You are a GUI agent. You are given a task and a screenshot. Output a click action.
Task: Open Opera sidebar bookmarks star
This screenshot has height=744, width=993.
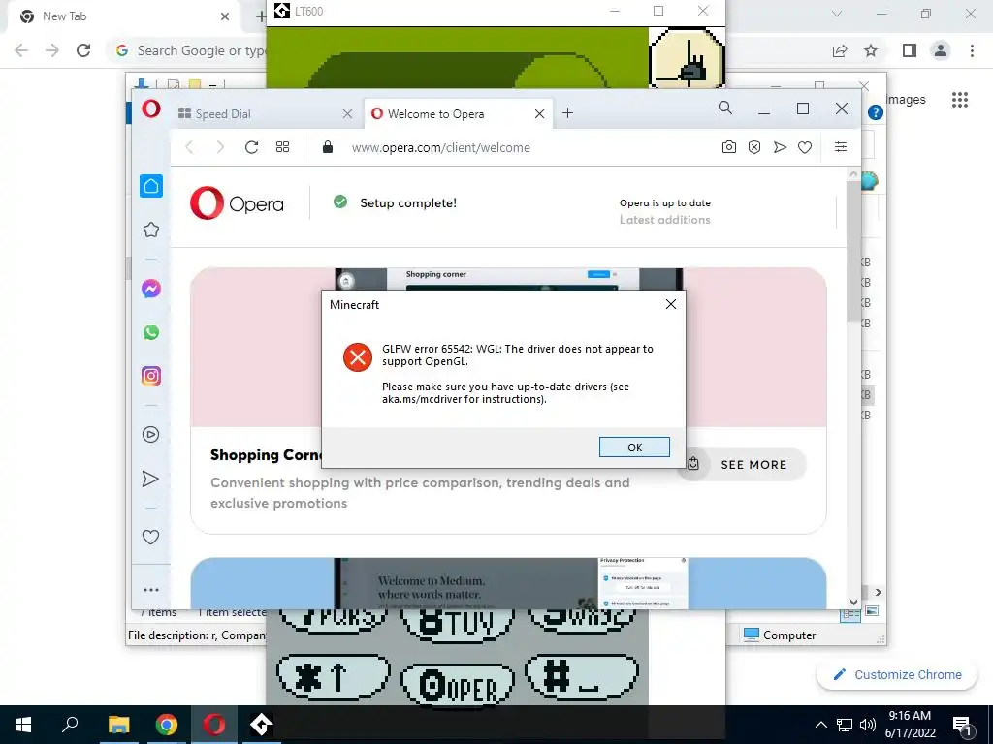pyautogui.click(x=150, y=230)
